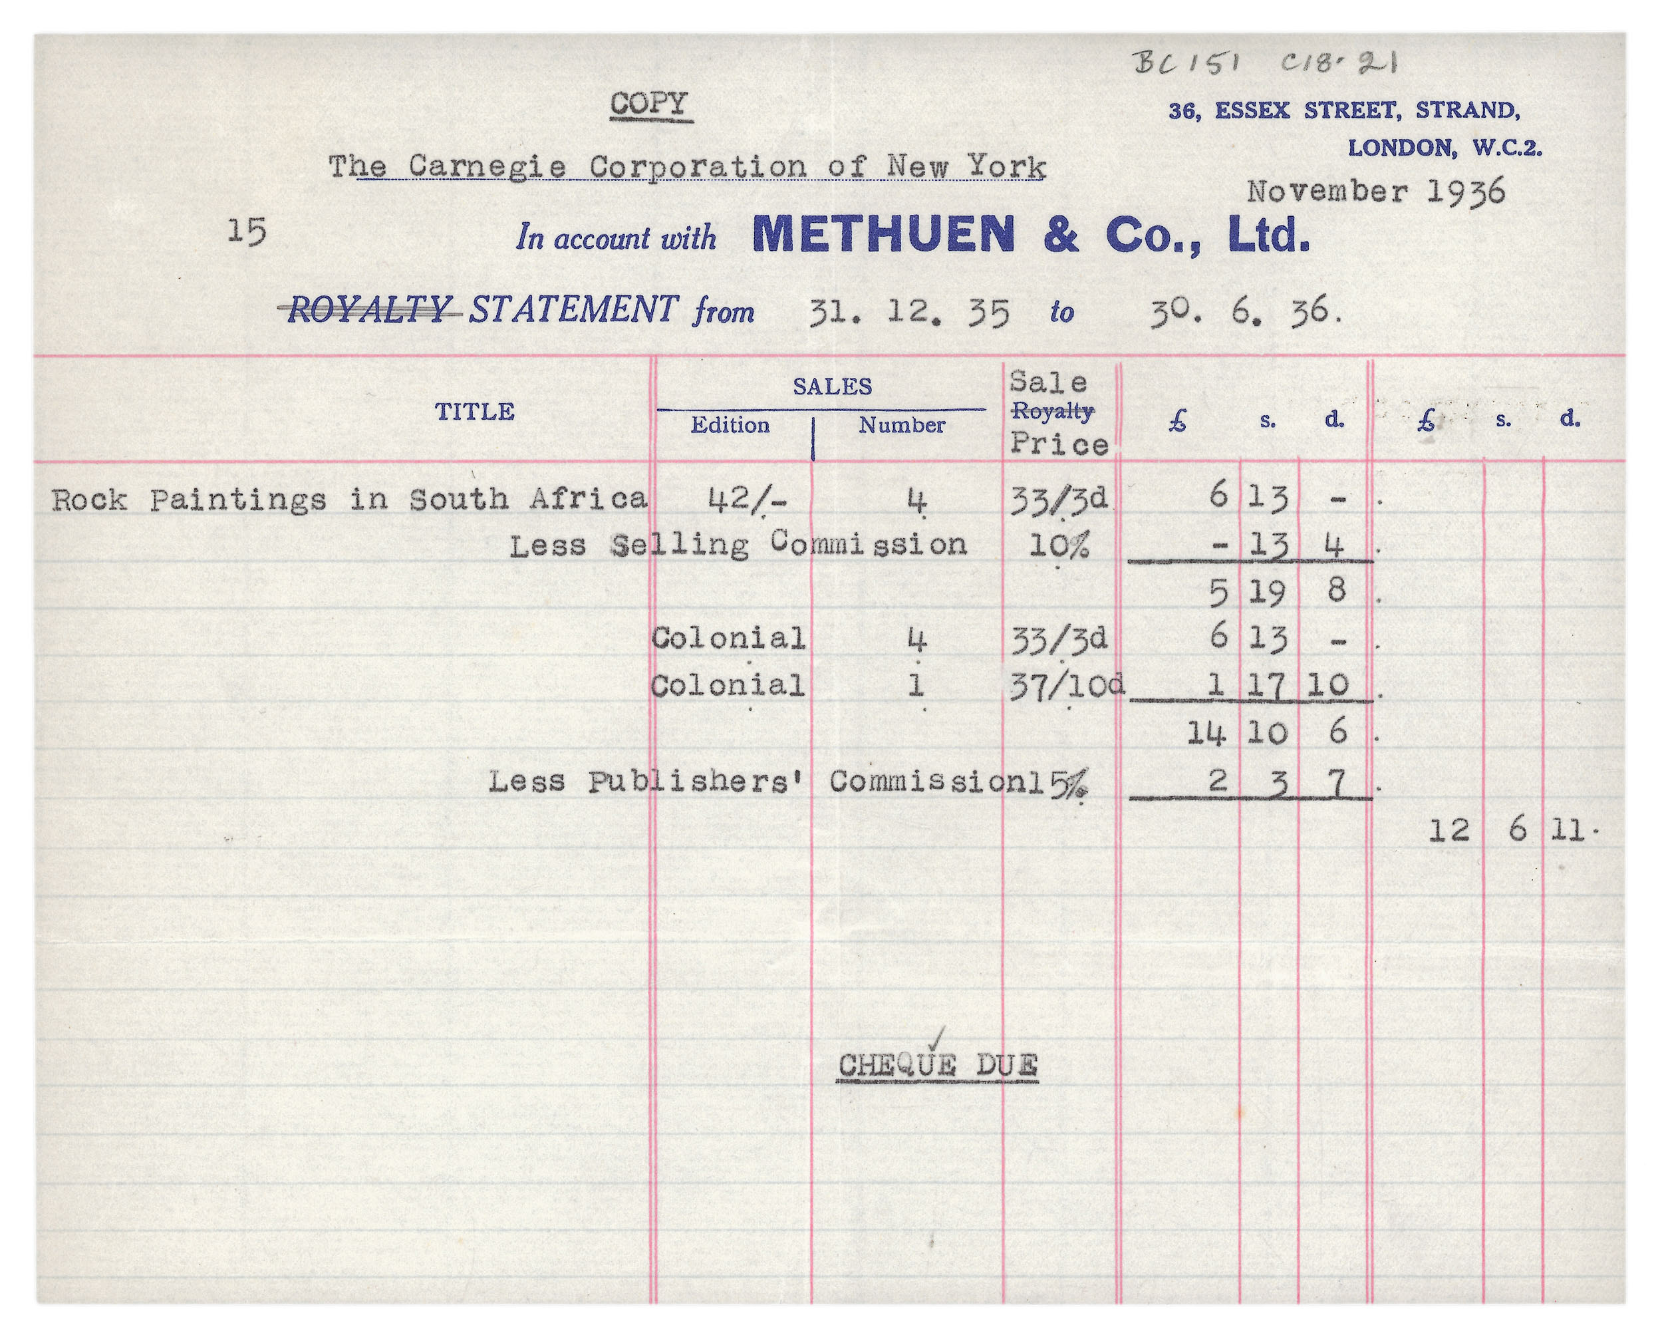The image size is (1660, 1343).
Task: Click the amount '1 17 10'
Action: click(x=1280, y=684)
